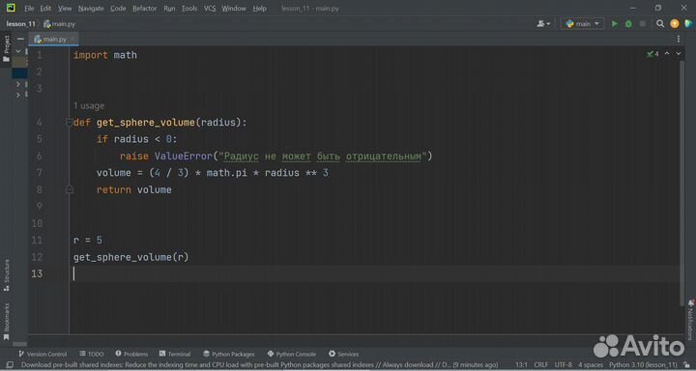Go to previous highlighted problem arrow
The width and height of the screenshot is (696, 371).
667,53
